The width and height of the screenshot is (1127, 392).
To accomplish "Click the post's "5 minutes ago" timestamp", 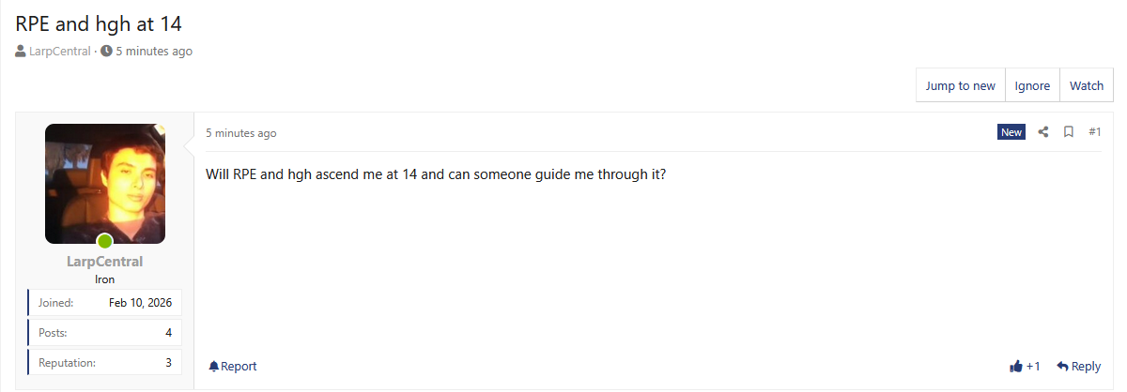I will [x=241, y=133].
